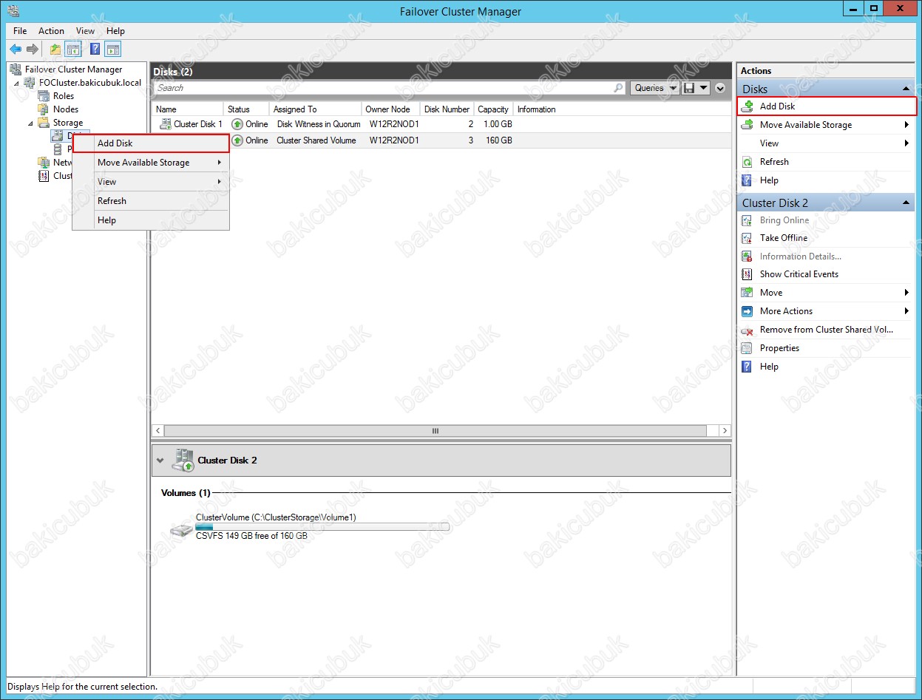Click the Show Critical Events icon

747,274
